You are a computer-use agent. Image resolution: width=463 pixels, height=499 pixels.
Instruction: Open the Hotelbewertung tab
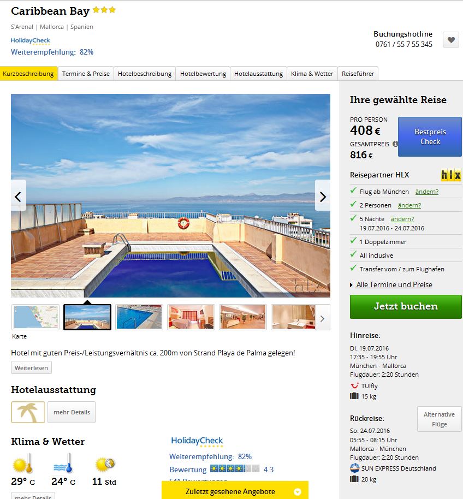pyautogui.click(x=203, y=74)
